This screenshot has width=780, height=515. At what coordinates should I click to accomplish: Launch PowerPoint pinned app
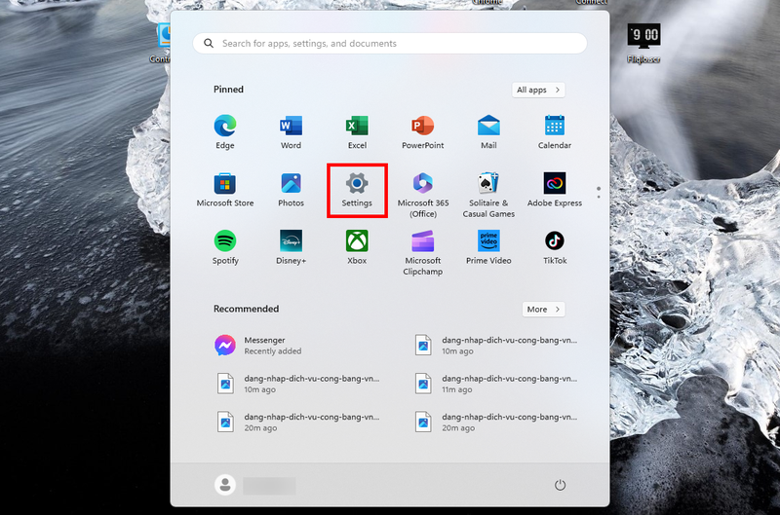click(x=423, y=131)
